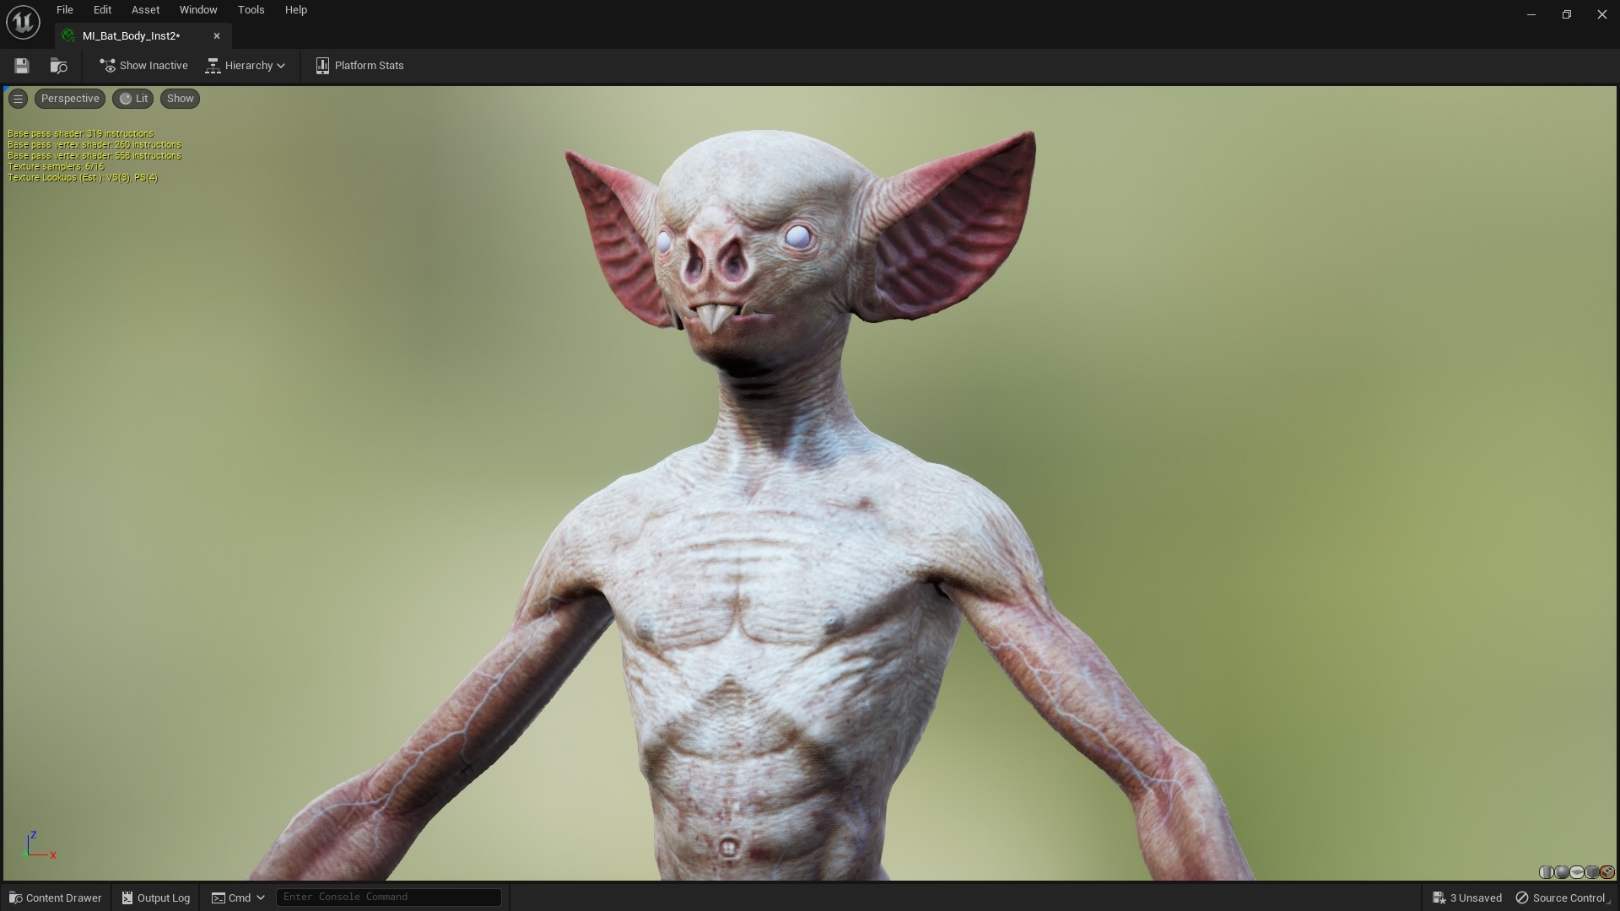Select the plane preview mesh shape

point(1577,872)
